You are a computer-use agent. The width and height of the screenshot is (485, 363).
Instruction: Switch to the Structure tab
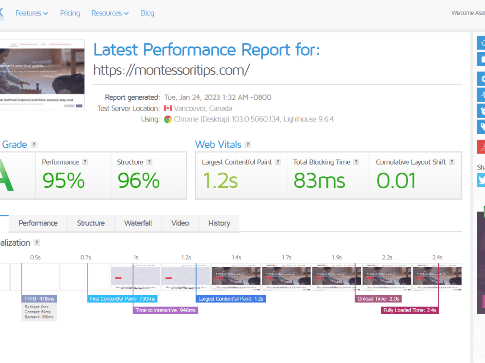(x=91, y=223)
